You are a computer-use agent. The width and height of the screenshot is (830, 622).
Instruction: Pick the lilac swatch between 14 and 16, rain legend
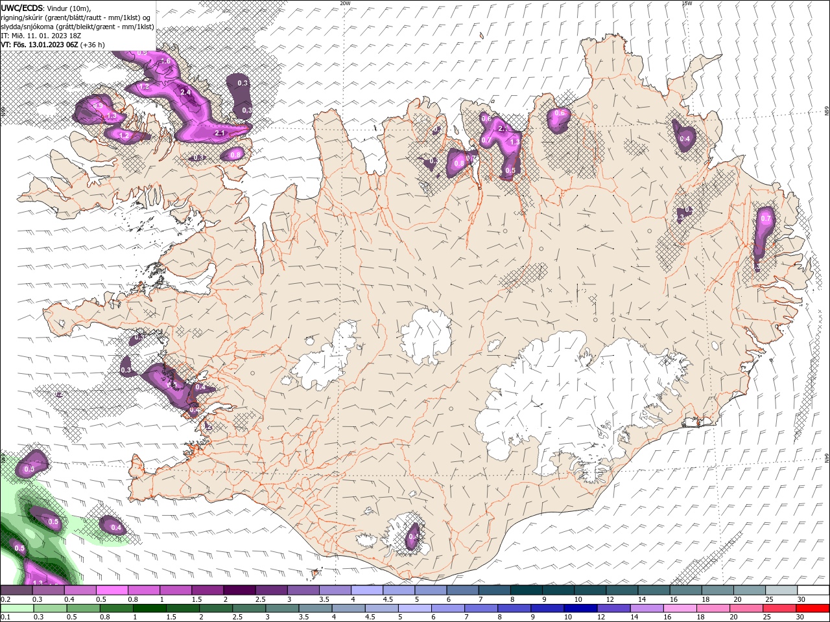point(648,608)
